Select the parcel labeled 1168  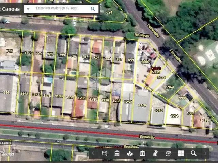coord(36,95)
